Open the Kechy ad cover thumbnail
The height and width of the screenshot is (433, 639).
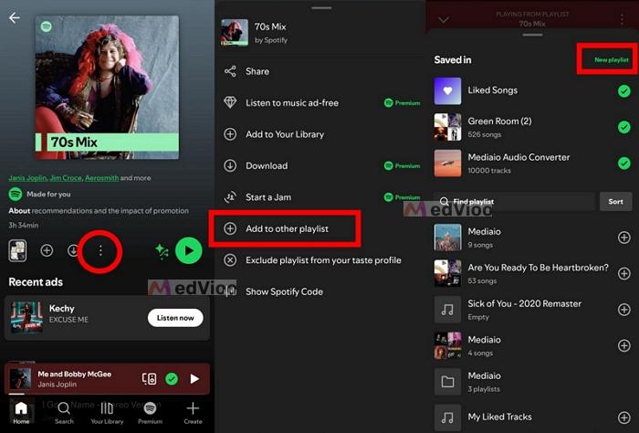coord(26,317)
